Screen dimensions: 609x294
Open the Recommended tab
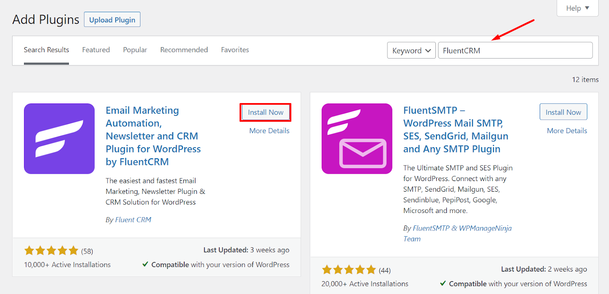coord(184,50)
